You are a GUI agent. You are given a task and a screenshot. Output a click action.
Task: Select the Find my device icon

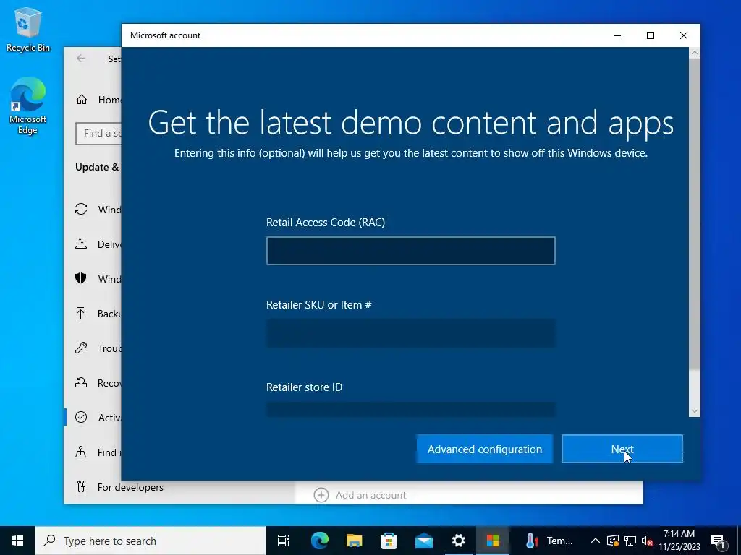tap(81, 452)
